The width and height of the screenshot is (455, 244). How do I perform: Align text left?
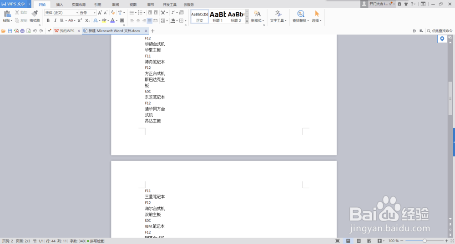pos(132,20)
